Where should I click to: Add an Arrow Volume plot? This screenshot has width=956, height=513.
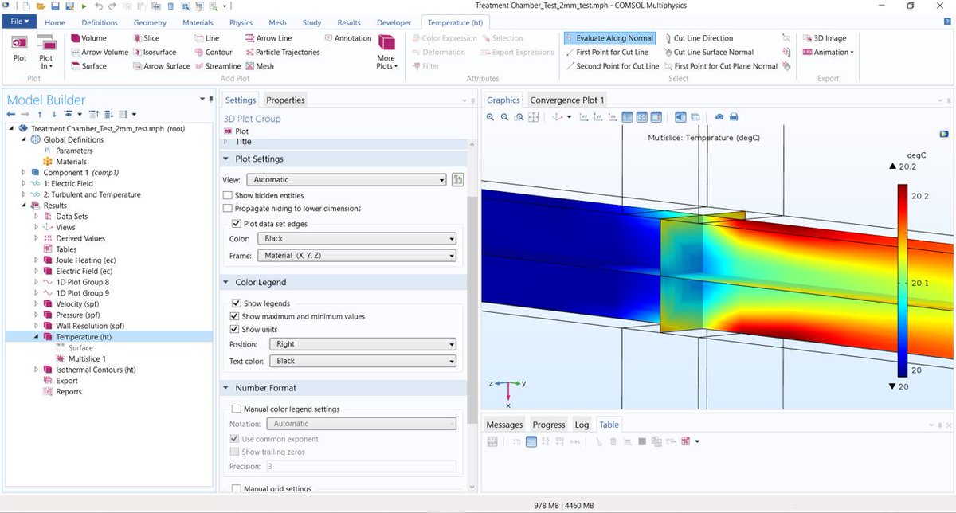(x=99, y=52)
